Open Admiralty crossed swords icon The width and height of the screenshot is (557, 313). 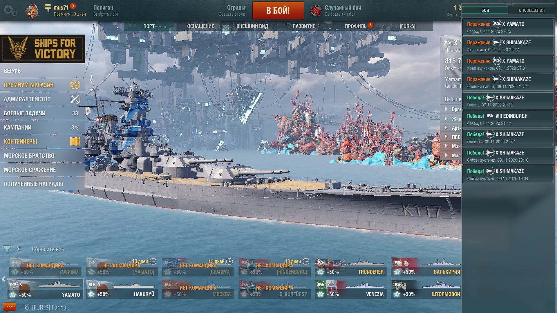coord(75,99)
